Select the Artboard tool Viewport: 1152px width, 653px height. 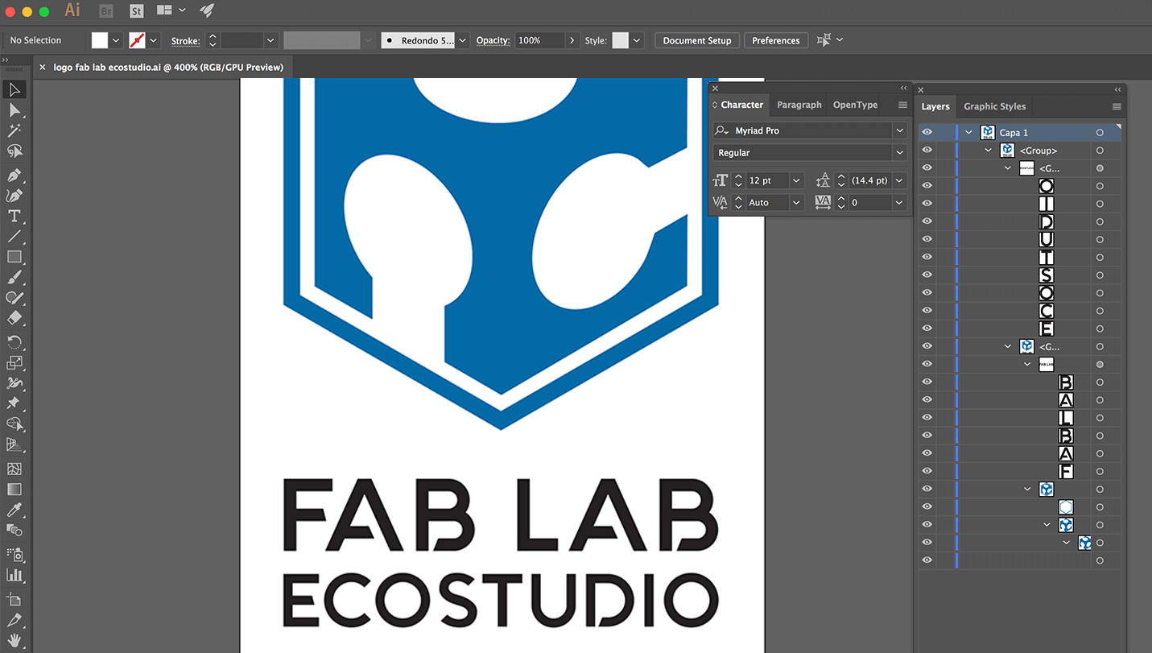click(14, 600)
